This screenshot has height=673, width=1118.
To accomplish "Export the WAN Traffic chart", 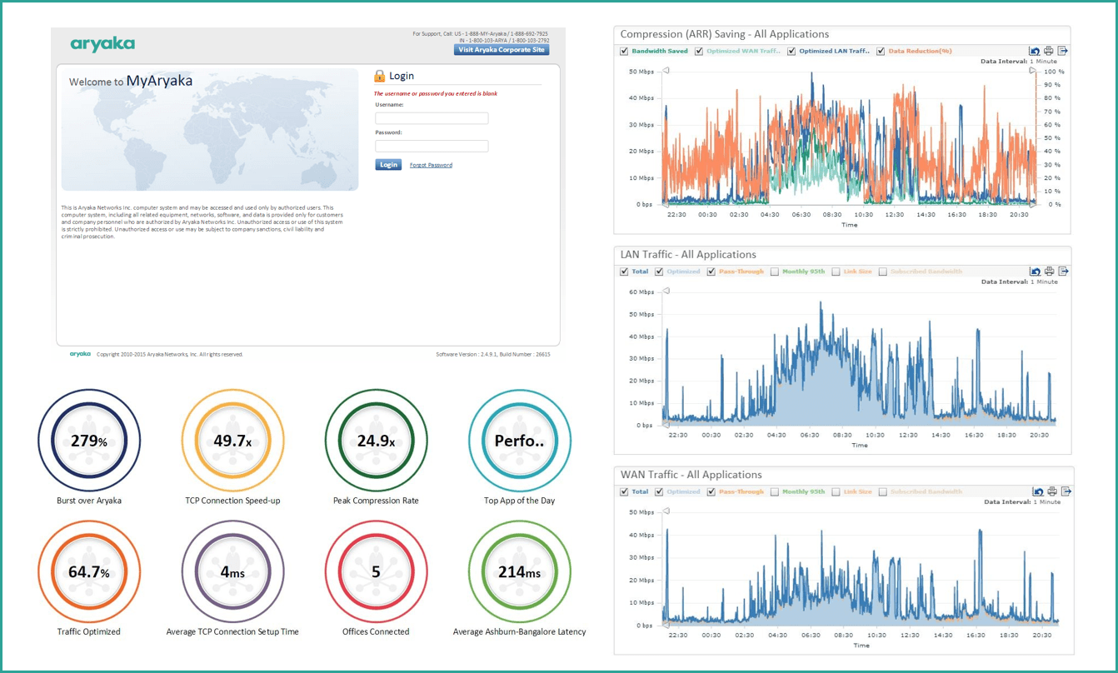I will [1066, 491].
